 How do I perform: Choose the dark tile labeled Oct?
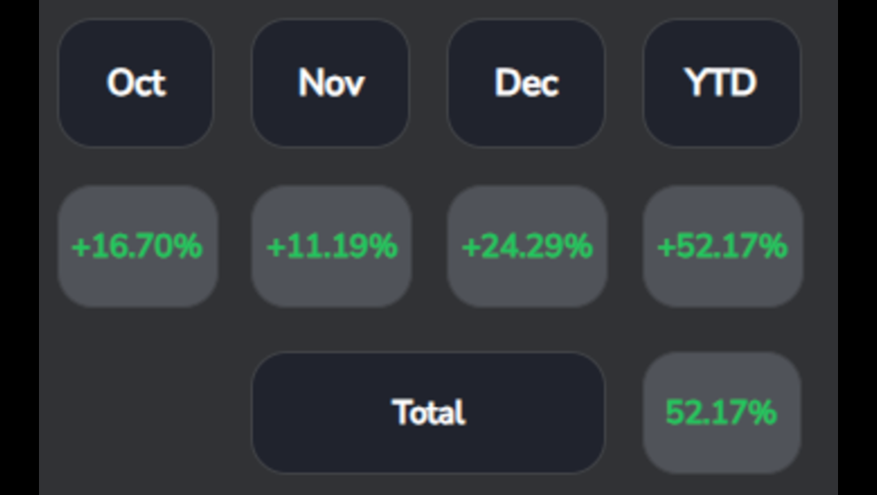pos(136,84)
